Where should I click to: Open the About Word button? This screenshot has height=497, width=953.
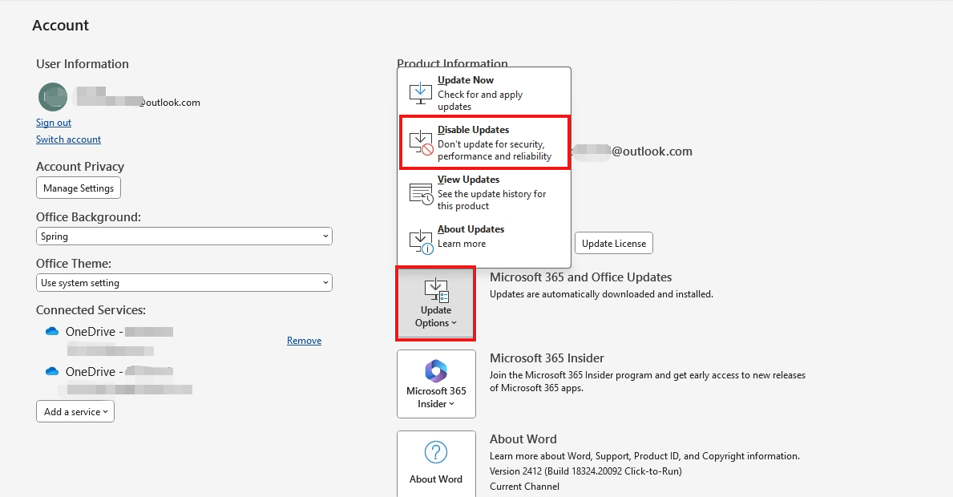(x=436, y=463)
